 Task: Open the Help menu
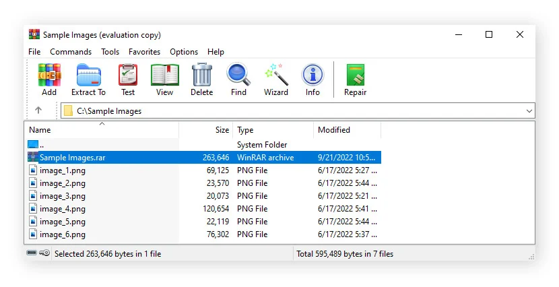click(x=216, y=52)
